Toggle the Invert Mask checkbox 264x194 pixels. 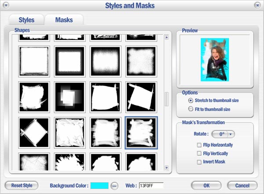pos(199,162)
